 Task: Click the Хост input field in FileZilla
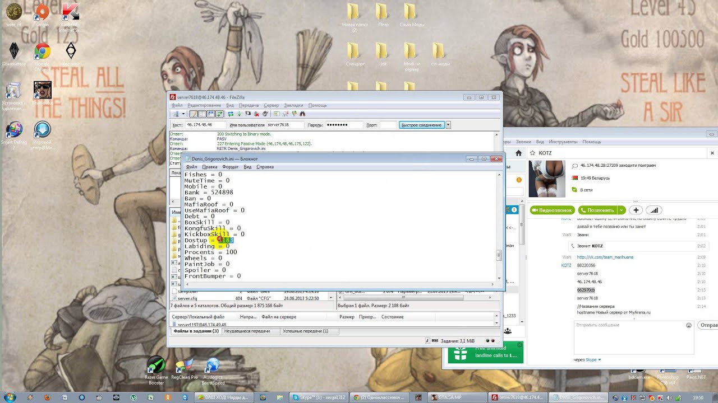[x=205, y=125]
